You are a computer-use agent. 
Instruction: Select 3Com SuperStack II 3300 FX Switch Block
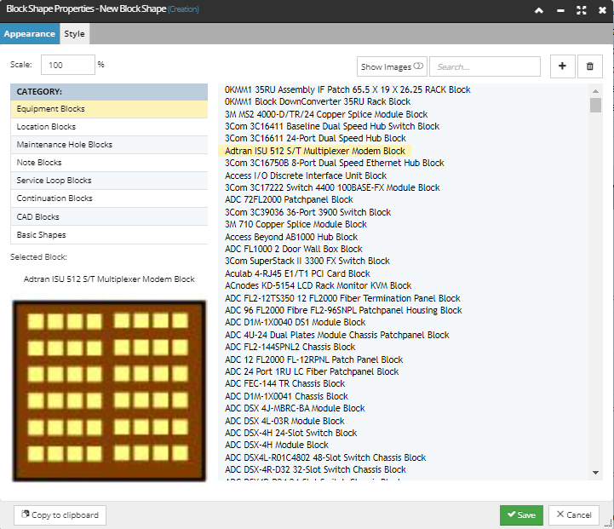tap(307, 262)
